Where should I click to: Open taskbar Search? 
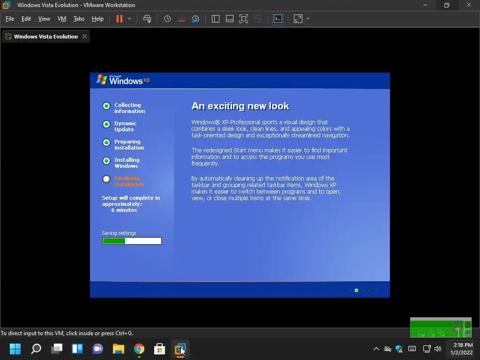coord(36,349)
